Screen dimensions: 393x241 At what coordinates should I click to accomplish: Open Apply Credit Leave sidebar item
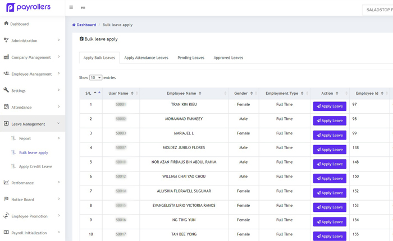point(35,166)
